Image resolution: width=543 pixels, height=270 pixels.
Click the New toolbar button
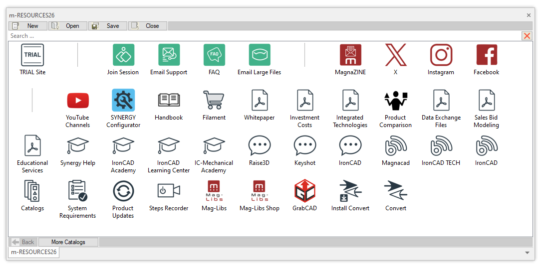pyautogui.click(x=28, y=26)
